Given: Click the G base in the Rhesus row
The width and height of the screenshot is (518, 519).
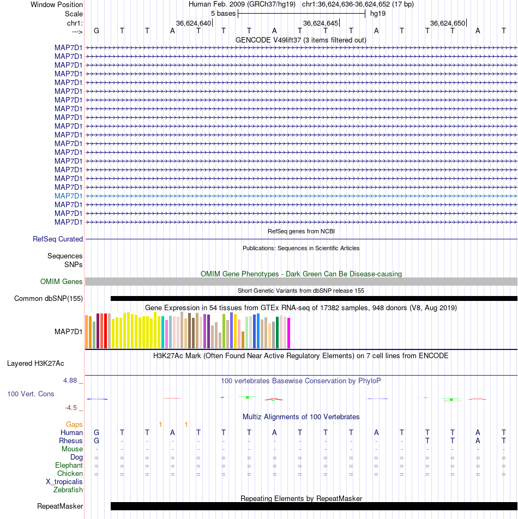Looking at the screenshot, I should coord(97,441).
